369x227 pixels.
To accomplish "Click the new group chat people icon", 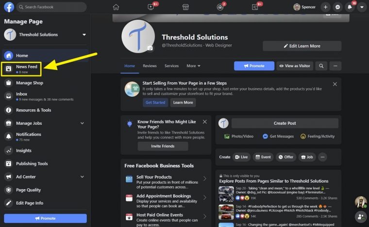I will pyautogui.click(x=361, y=217).
